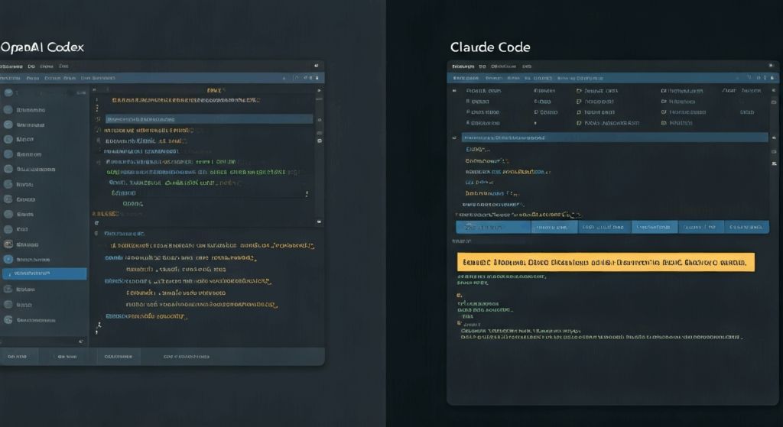
Task: Click the top-right corner icon of Claude Code window
Action: click(x=772, y=66)
